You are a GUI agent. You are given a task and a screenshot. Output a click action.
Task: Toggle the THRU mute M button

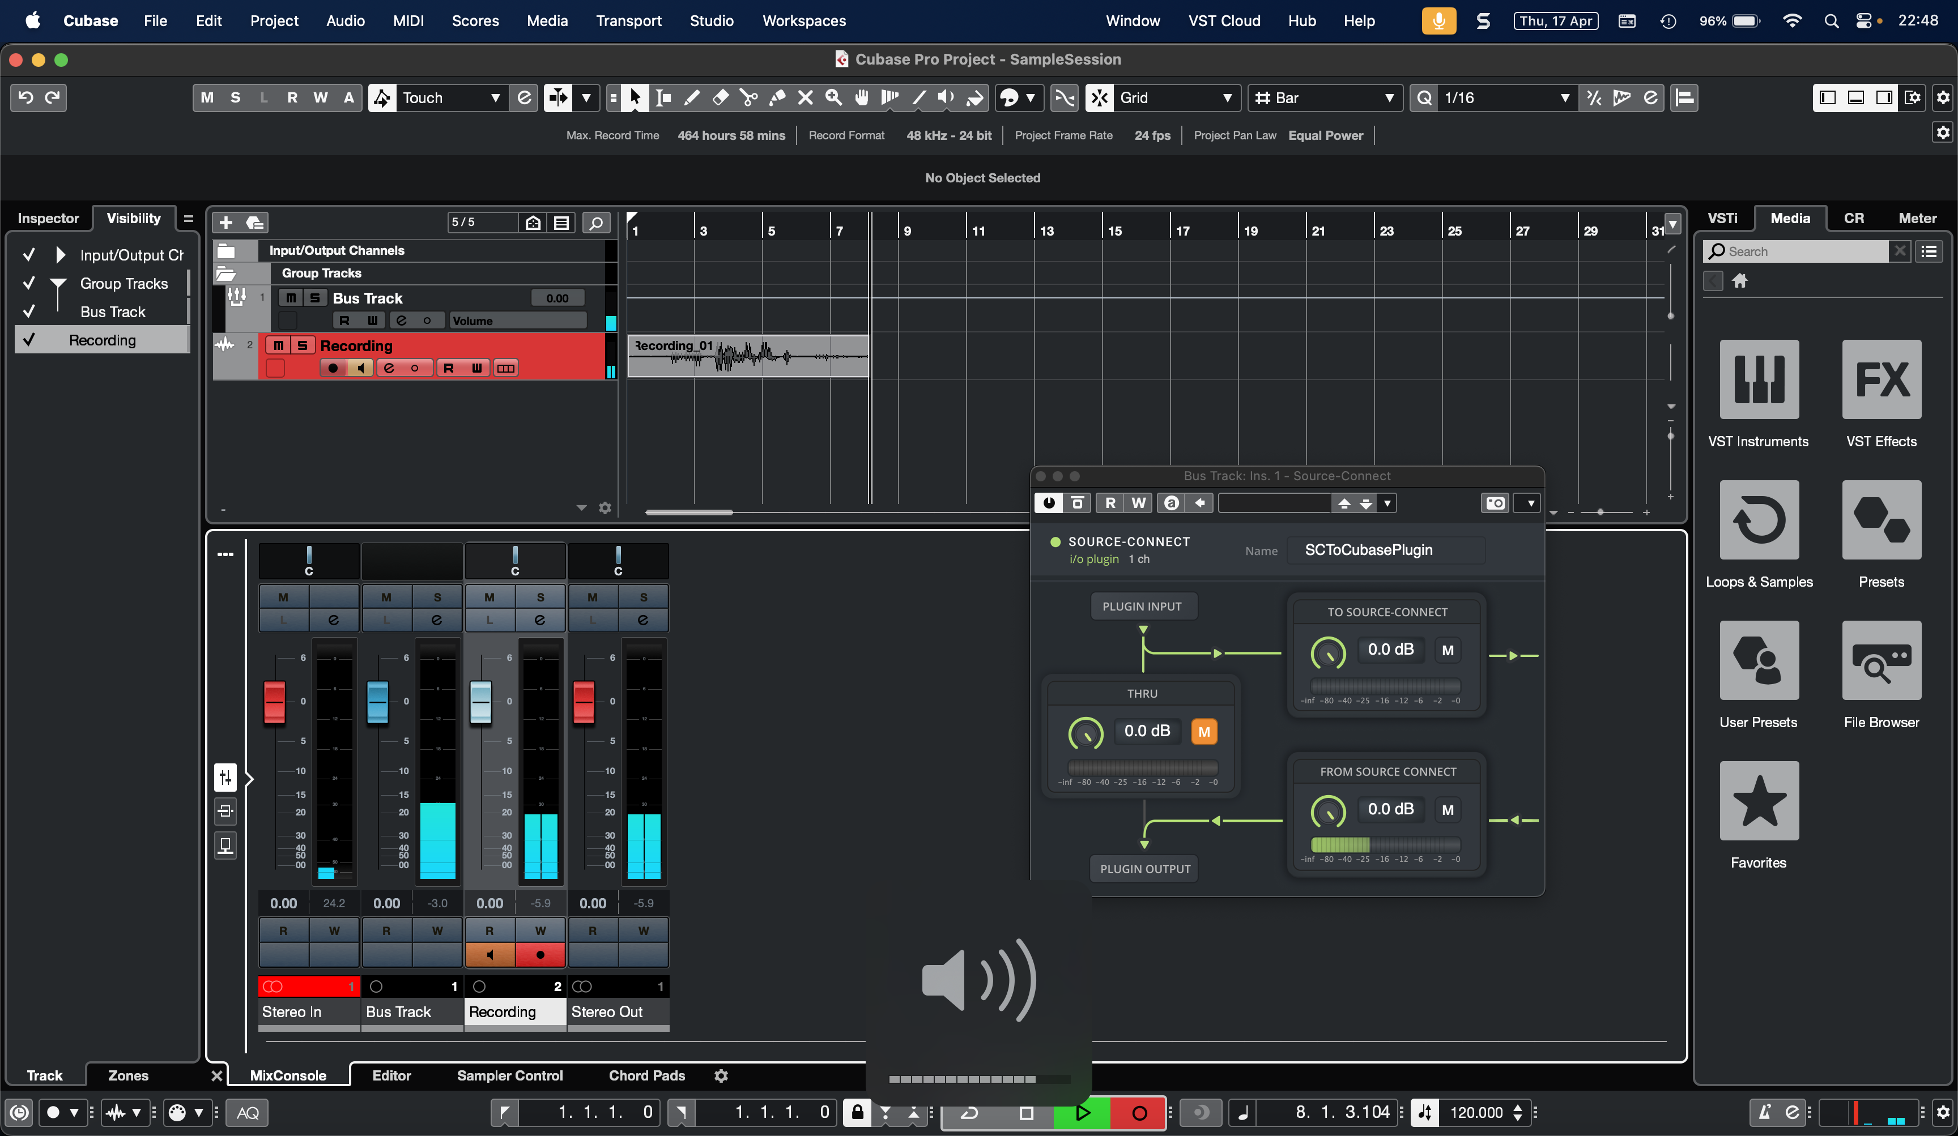pyautogui.click(x=1203, y=732)
